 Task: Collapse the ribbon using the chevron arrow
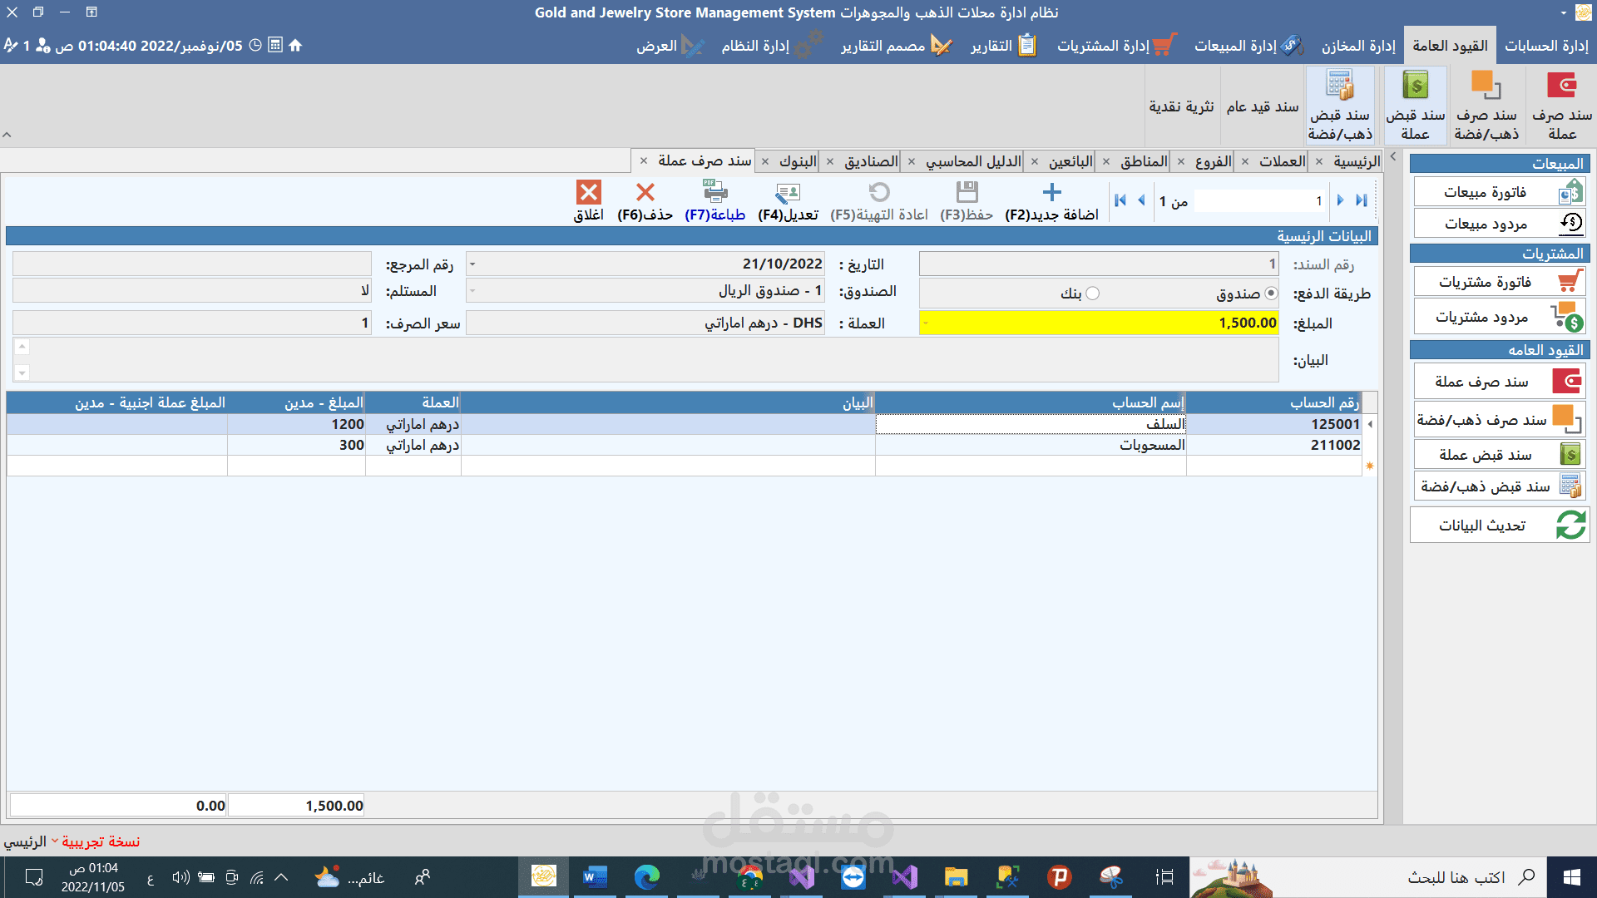7,135
